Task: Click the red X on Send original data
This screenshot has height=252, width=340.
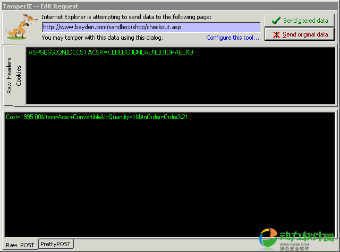Action: click(275, 34)
